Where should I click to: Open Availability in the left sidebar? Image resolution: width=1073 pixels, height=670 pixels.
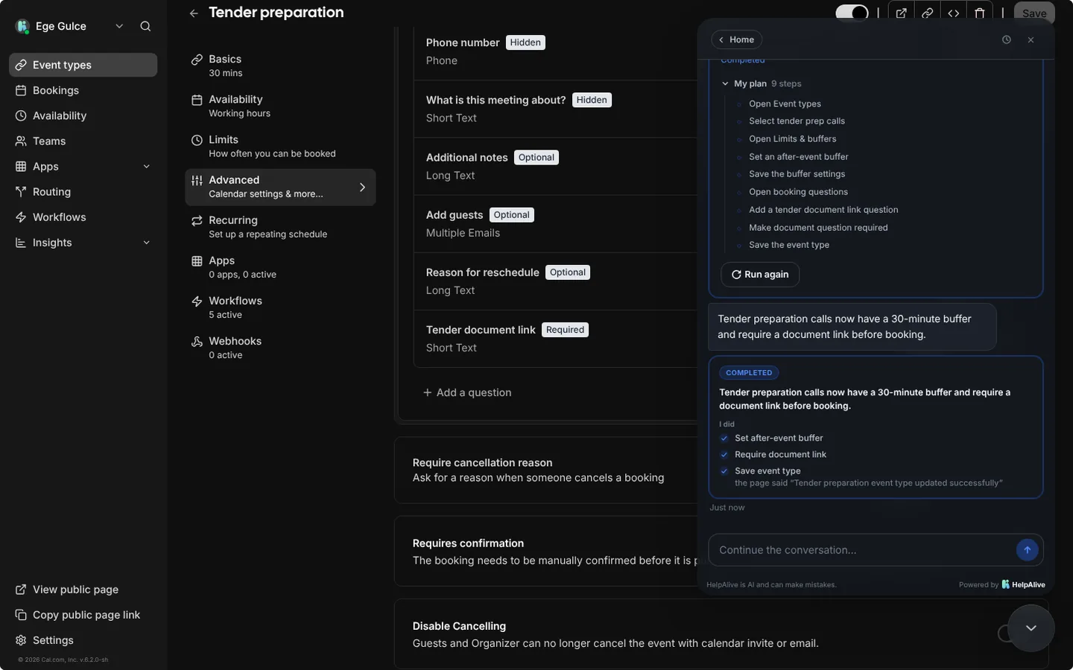tap(83, 115)
